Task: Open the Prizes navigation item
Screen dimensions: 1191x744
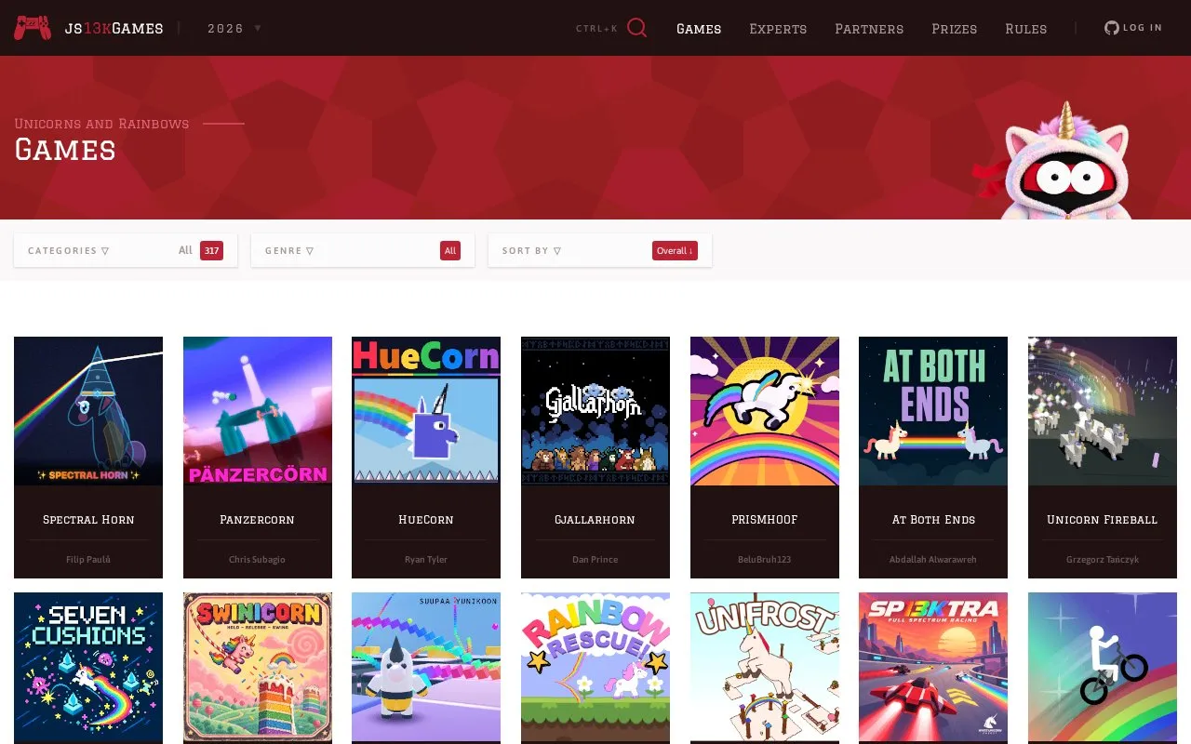Action: [x=955, y=29]
